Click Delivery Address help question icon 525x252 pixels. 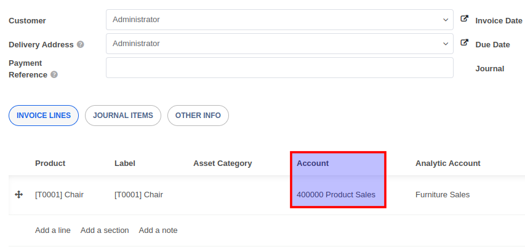(x=81, y=45)
